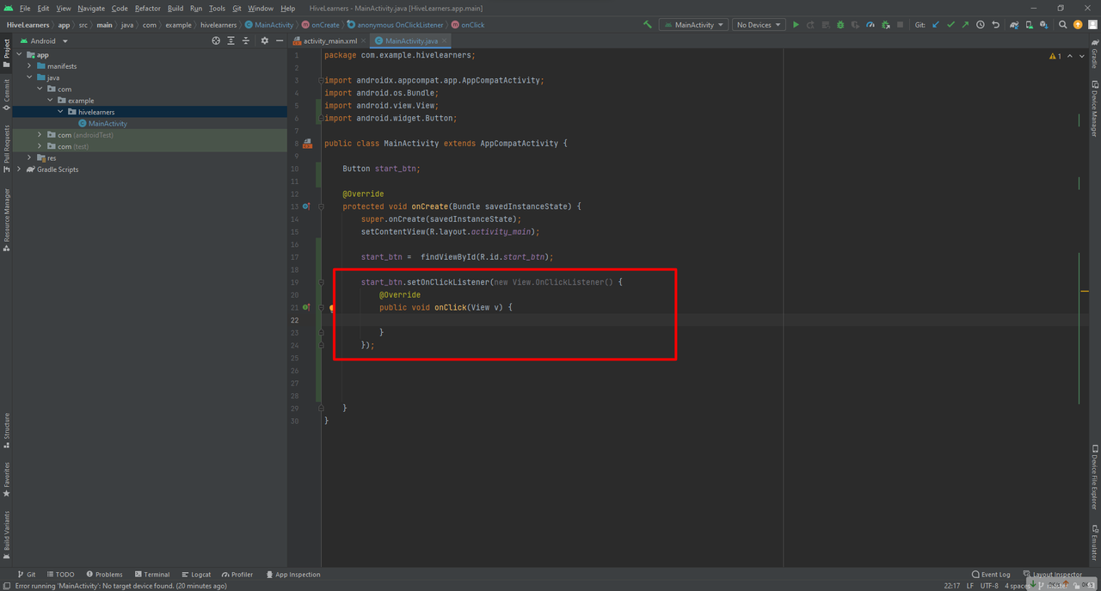Toggle the Commit tool window
The image size is (1101, 591).
[x=6, y=95]
